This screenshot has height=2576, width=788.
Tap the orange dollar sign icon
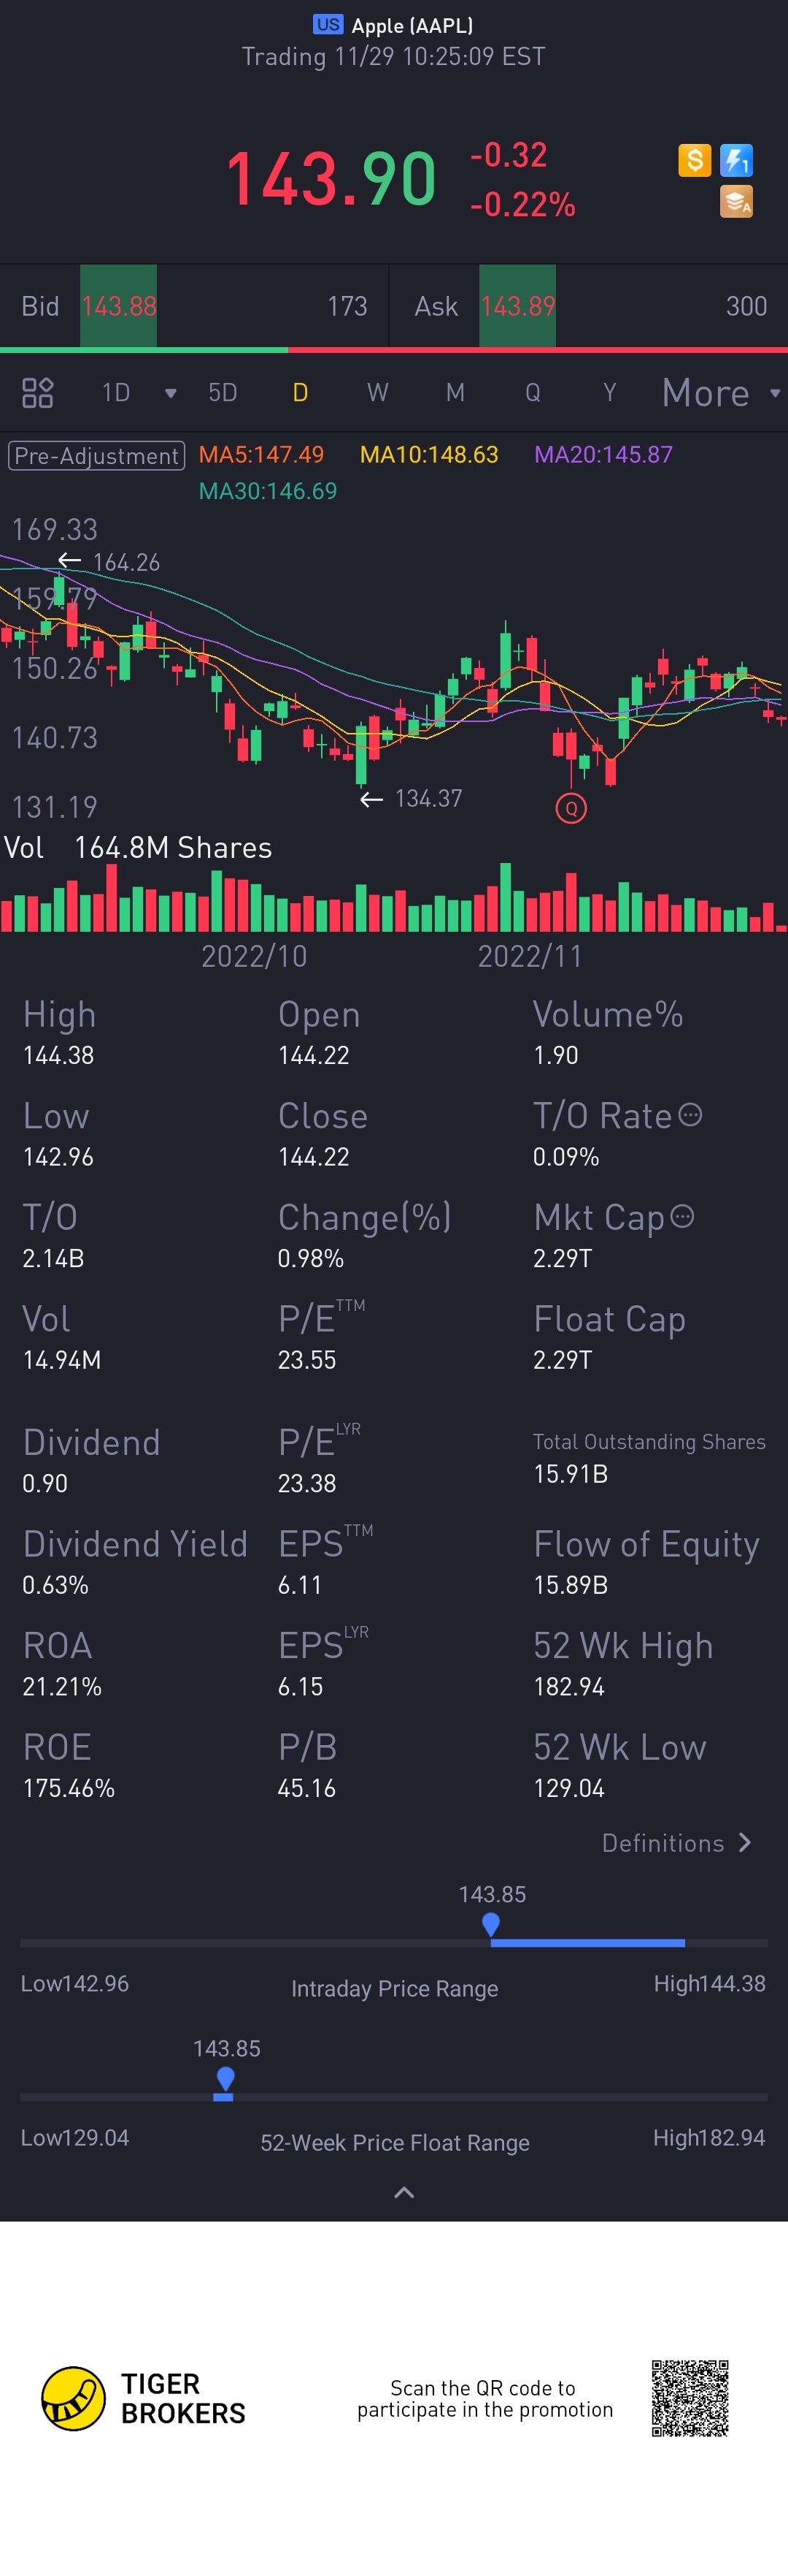(694, 160)
